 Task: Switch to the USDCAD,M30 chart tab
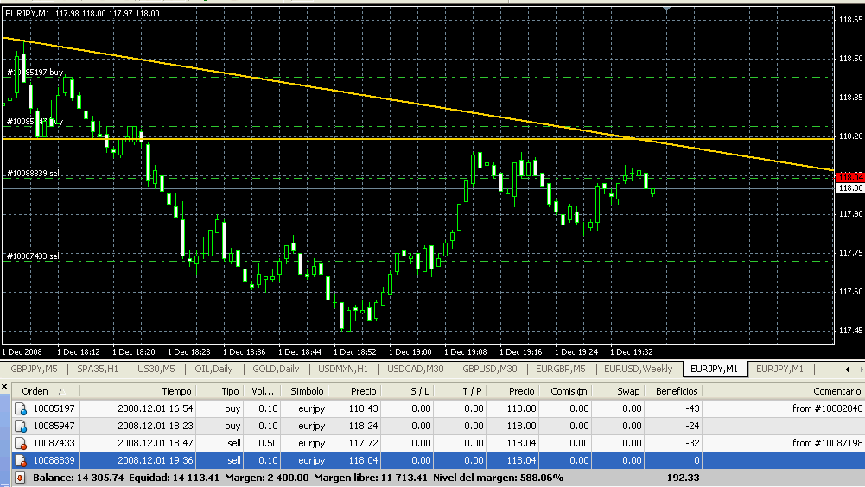point(416,369)
